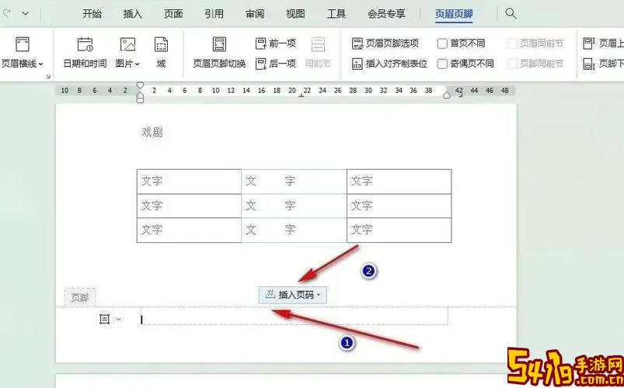Viewport: 624px width, 388px height.
Task: Click the 同前节 link-to-previous icon
Action: coord(318,44)
